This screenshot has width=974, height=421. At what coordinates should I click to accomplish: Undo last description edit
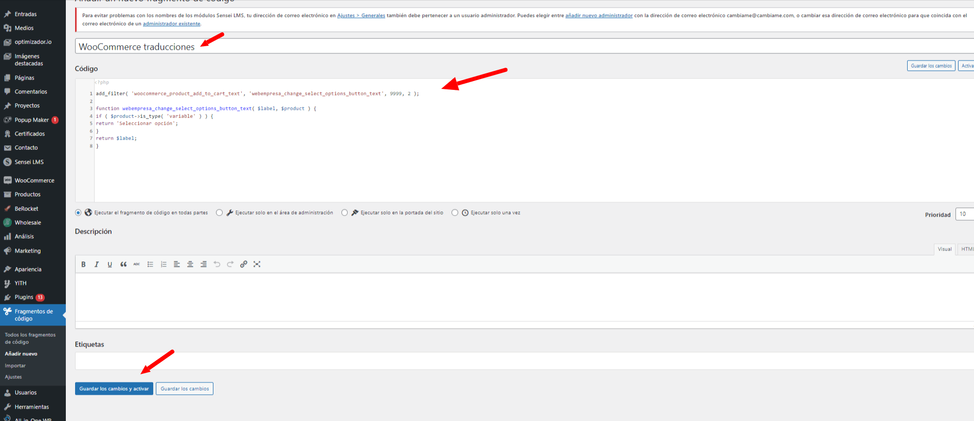coord(217,264)
